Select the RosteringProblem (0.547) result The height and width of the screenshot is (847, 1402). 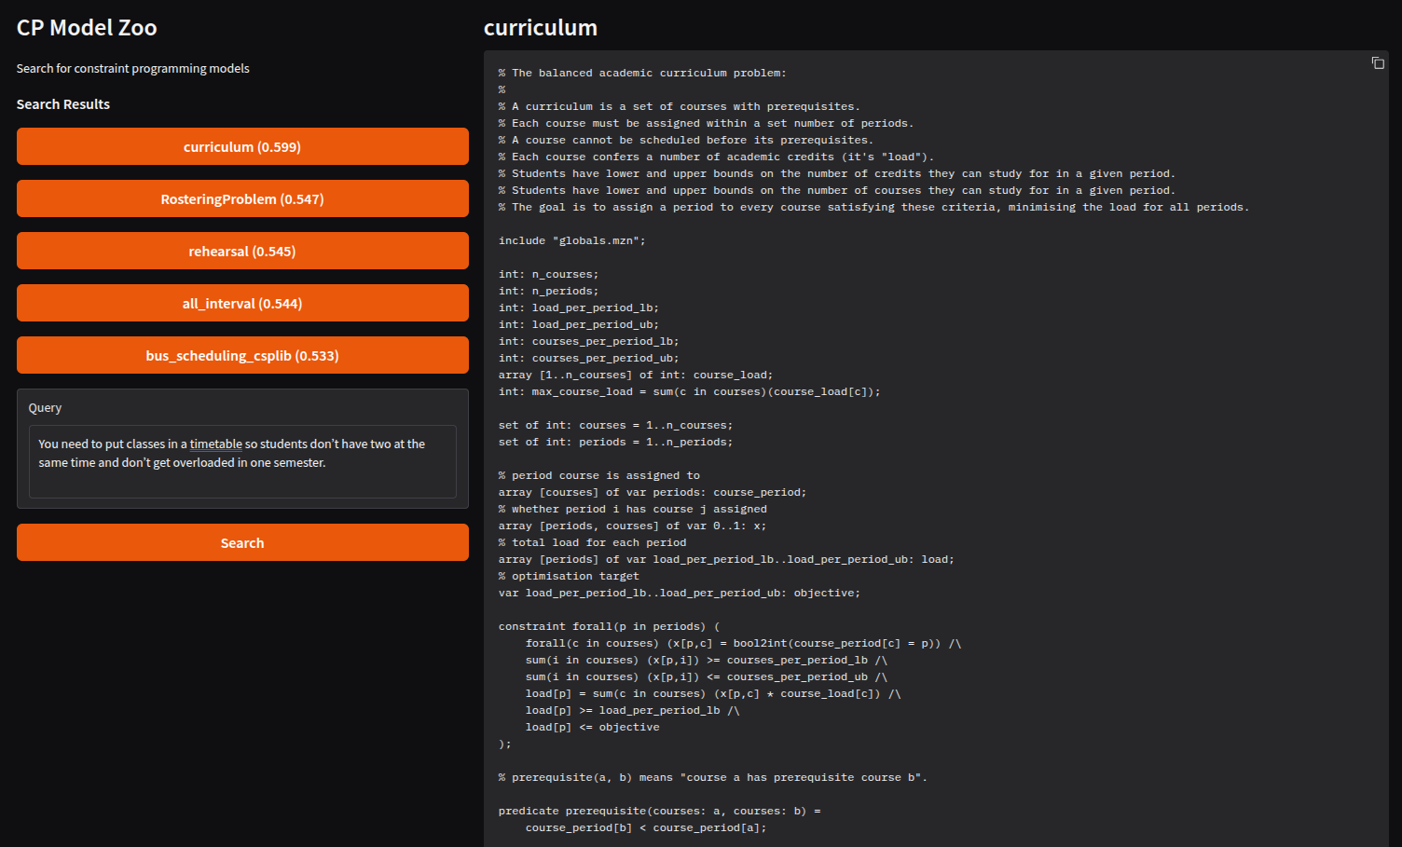(x=242, y=199)
